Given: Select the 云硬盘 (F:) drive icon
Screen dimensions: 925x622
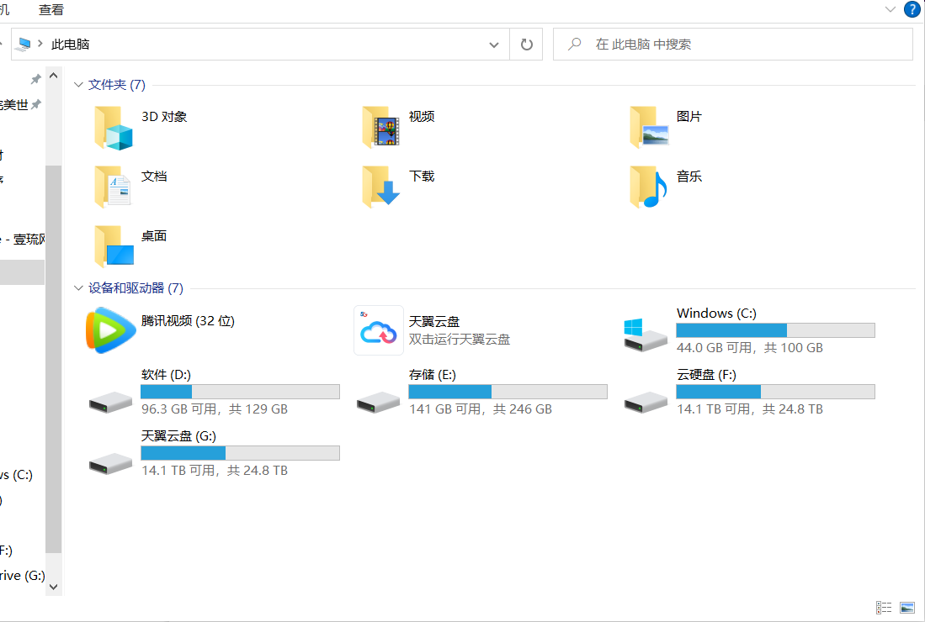Looking at the screenshot, I should coord(646,403).
